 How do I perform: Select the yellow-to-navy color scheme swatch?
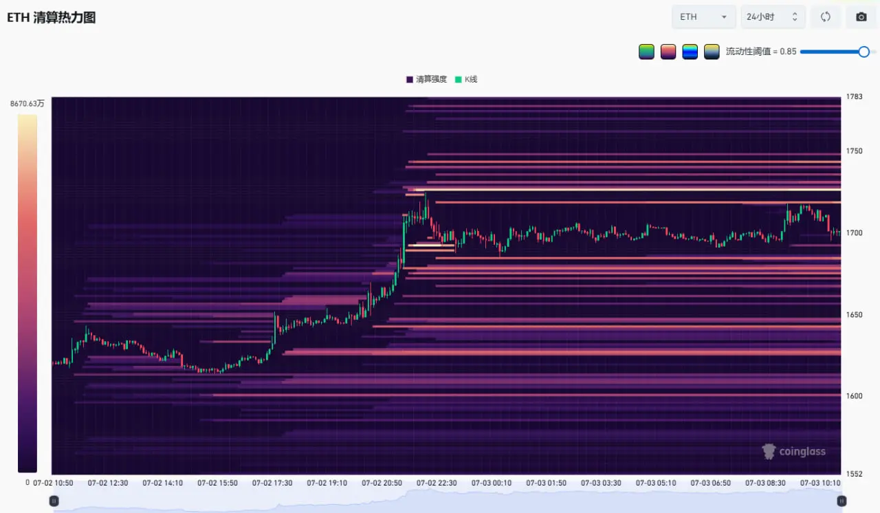coord(712,52)
